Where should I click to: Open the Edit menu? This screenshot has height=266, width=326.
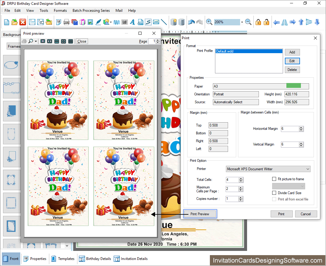tap(18, 11)
